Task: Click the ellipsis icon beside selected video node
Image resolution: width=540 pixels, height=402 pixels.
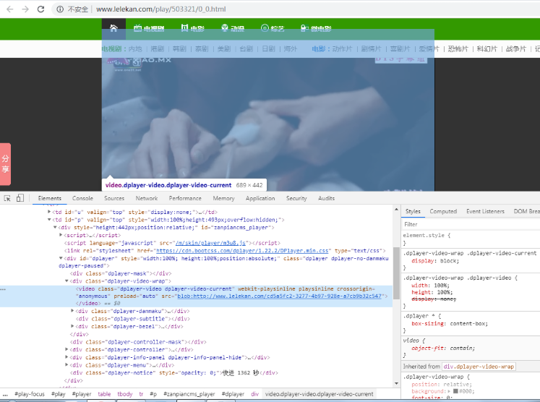Action: click(3, 289)
